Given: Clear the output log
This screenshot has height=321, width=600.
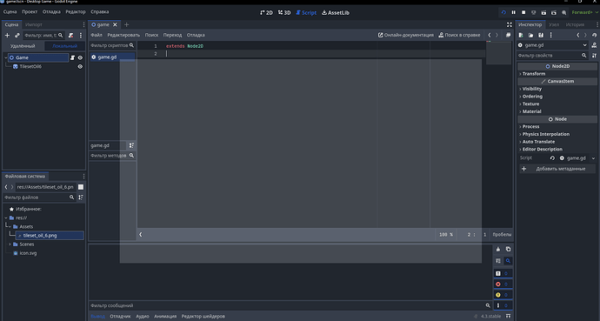Looking at the screenshot, I should 498,249.
